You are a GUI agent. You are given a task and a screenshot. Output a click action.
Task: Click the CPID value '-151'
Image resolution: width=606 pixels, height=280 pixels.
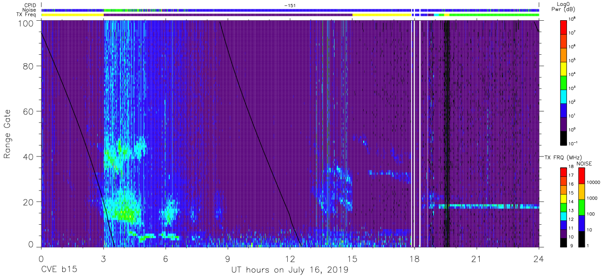(x=290, y=5)
